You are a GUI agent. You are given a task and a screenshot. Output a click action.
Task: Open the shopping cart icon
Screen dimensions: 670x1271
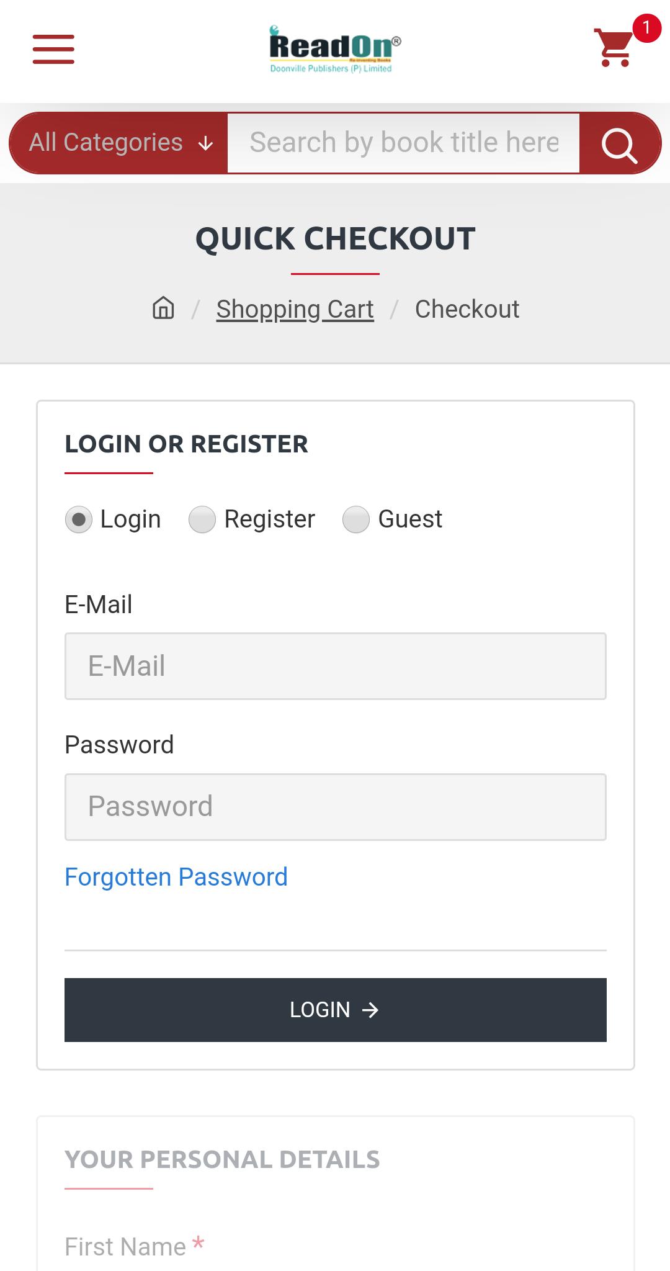(x=614, y=48)
